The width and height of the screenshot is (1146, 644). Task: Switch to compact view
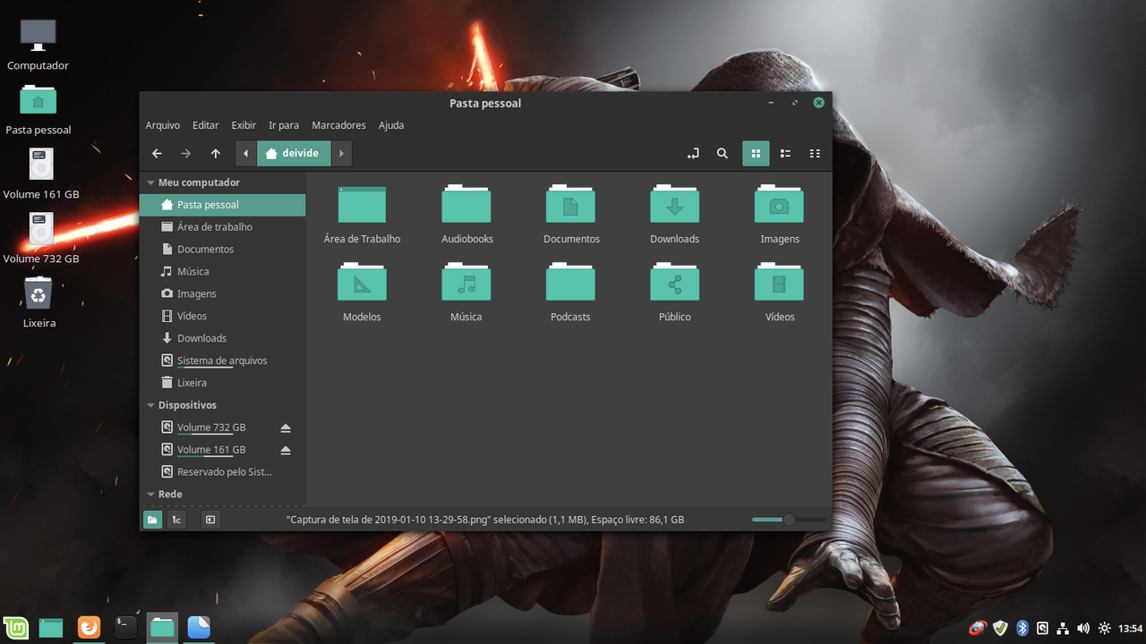815,154
